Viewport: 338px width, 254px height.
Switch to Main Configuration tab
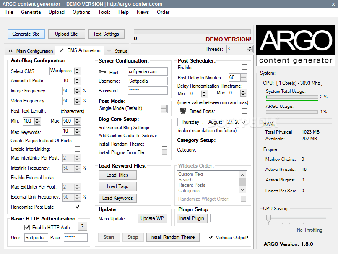30,51
